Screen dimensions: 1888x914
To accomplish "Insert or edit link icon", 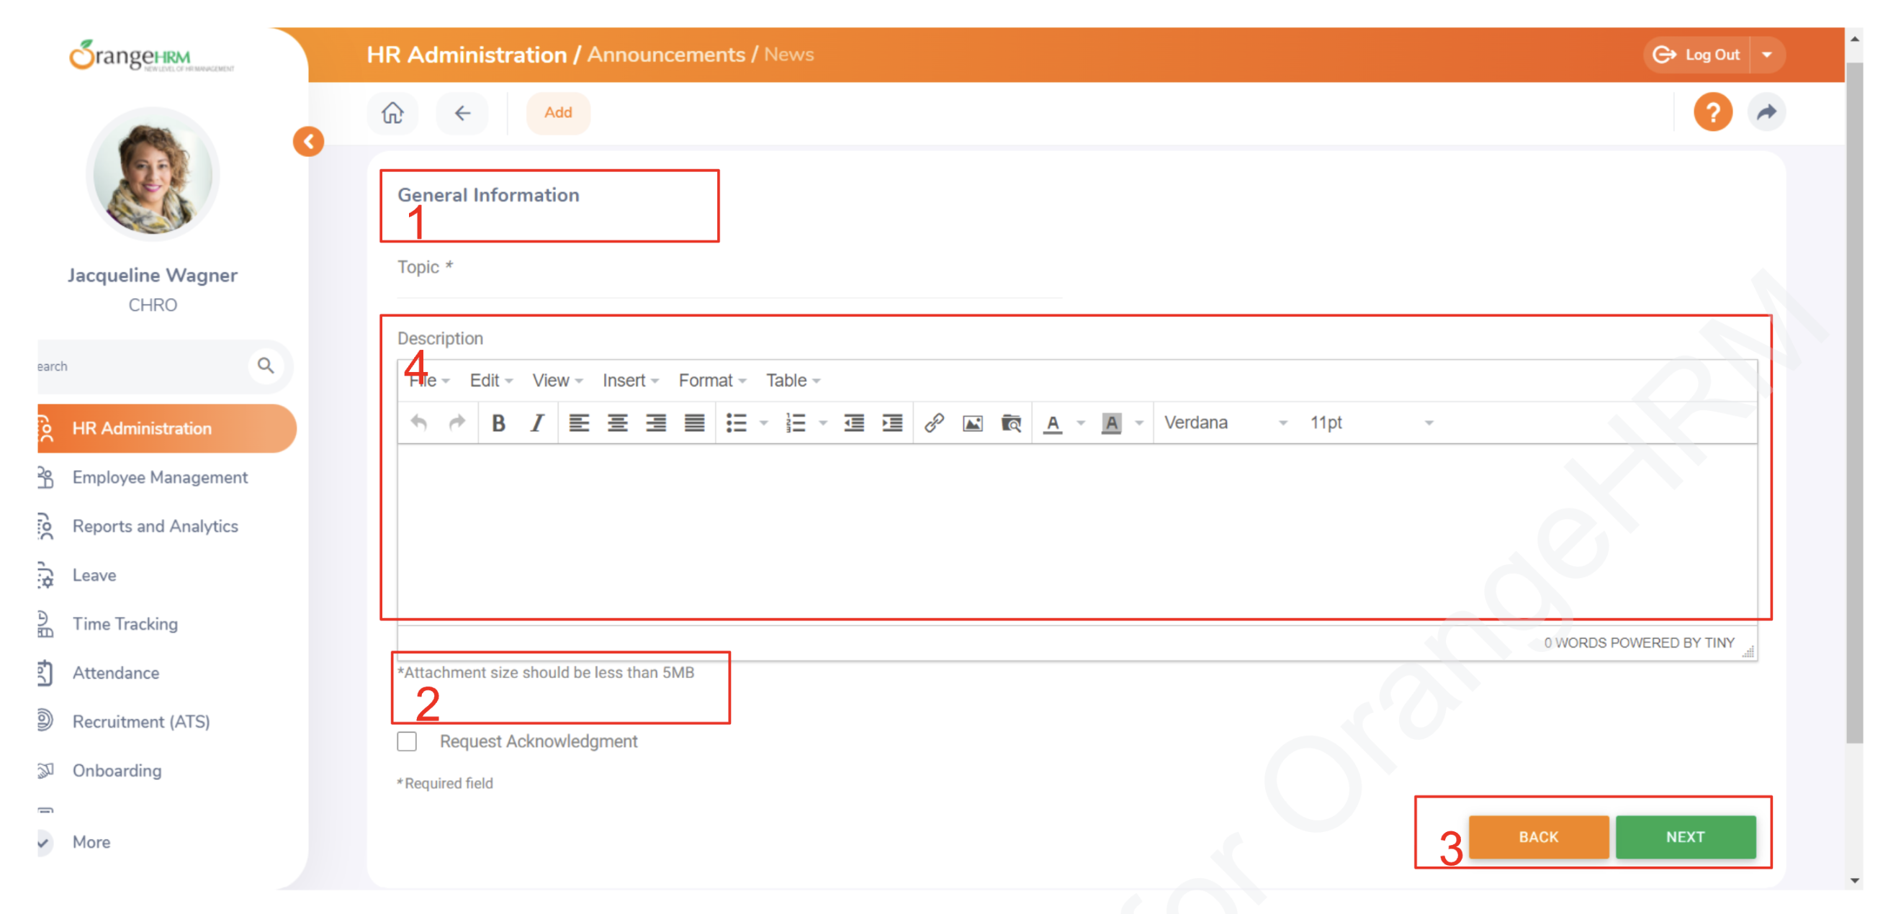I will (934, 422).
